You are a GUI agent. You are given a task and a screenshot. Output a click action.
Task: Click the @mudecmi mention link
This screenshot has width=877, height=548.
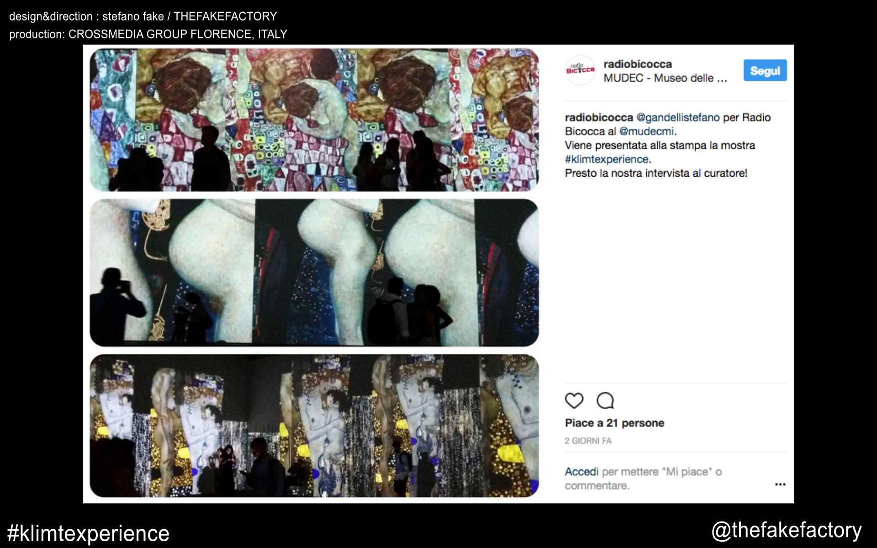point(646,132)
